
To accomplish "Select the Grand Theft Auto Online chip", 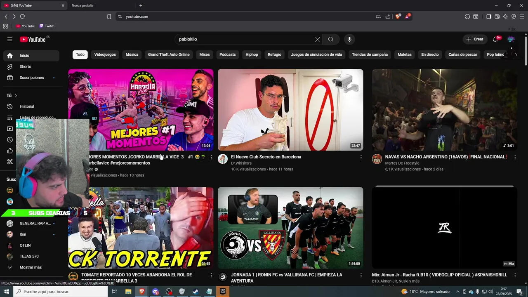I will click(x=169, y=54).
